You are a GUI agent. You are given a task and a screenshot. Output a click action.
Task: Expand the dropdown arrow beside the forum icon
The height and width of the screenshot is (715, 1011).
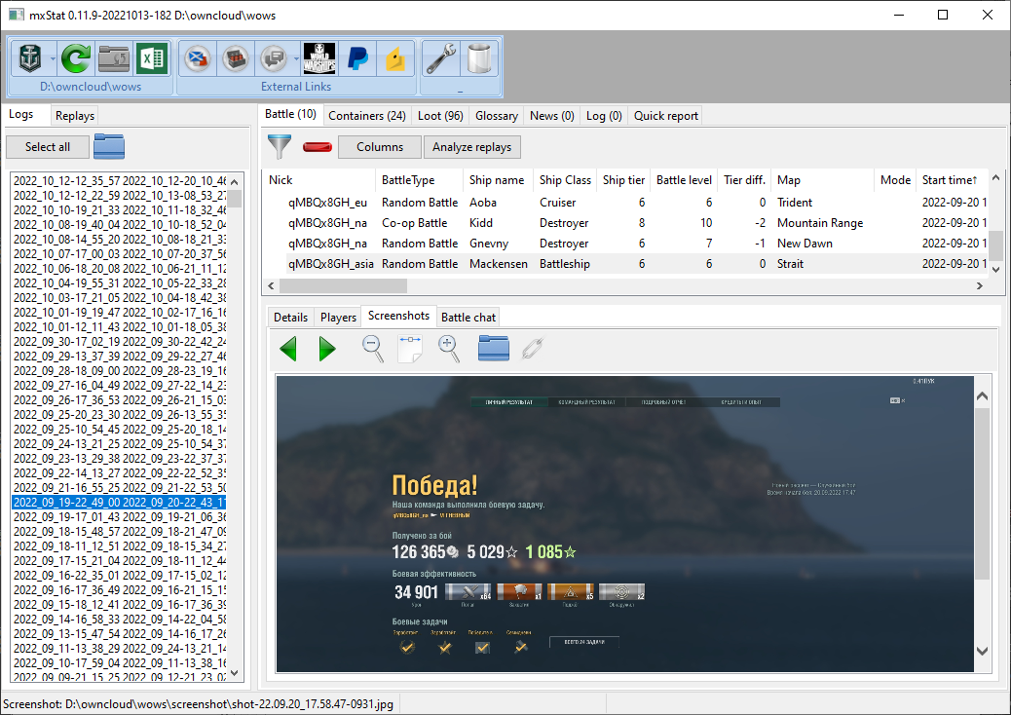[x=297, y=58]
